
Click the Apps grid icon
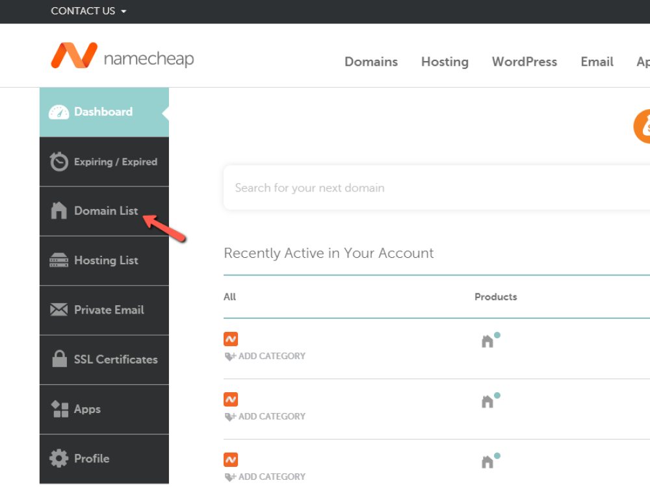click(60, 408)
